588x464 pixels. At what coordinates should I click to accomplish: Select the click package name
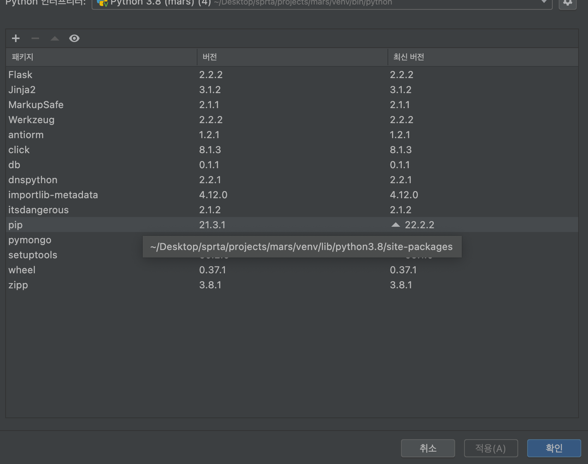tap(19, 150)
